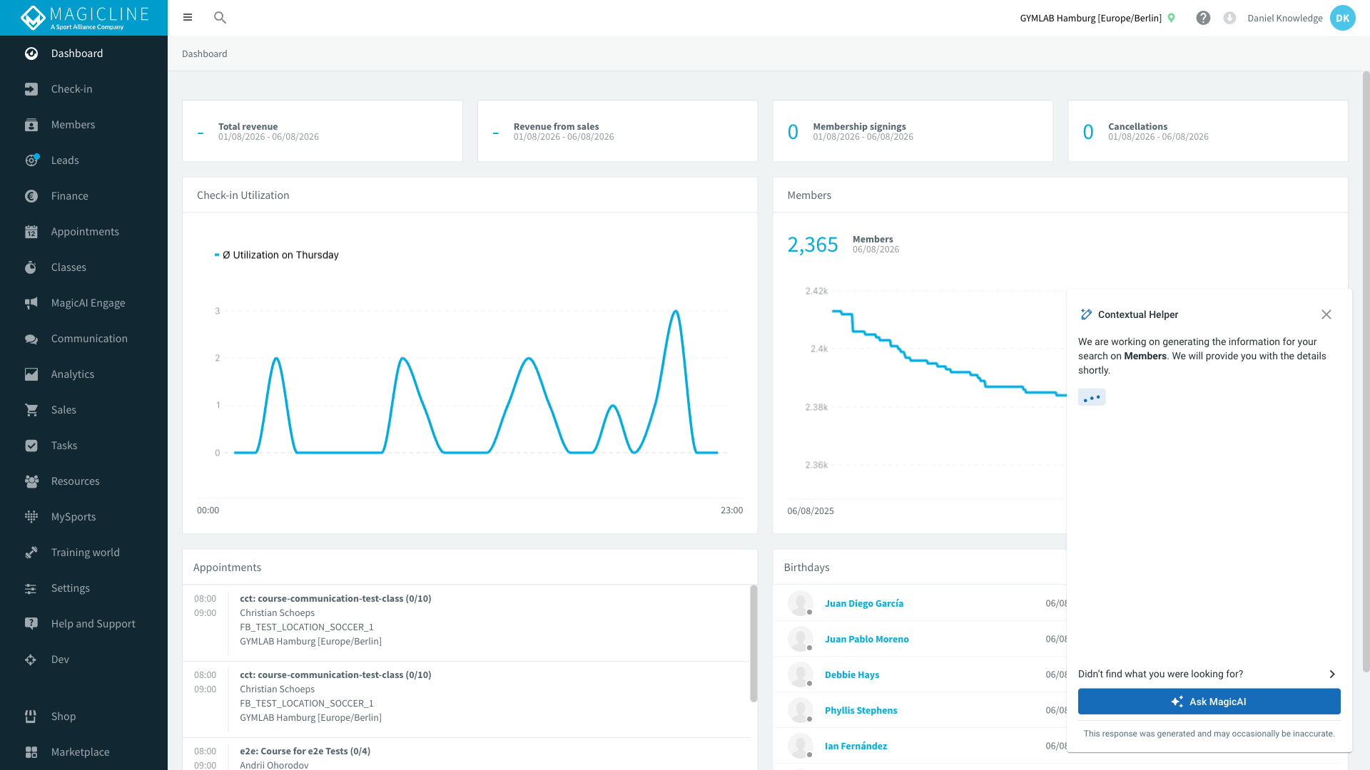Click the Ask MagicAI button
1370x770 pixels.
click(x=1209, y=702)
